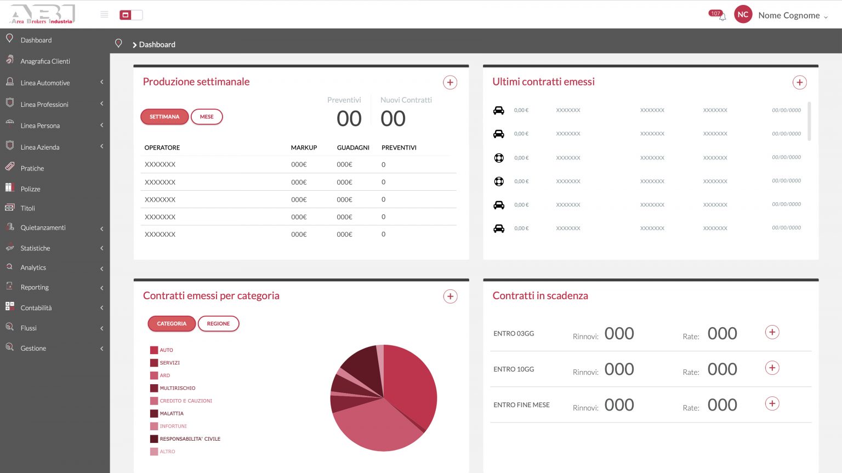Select Contabilità in the sidebar menu
Image resolution: width=842 pixels, height=473 pixels.
36,307
